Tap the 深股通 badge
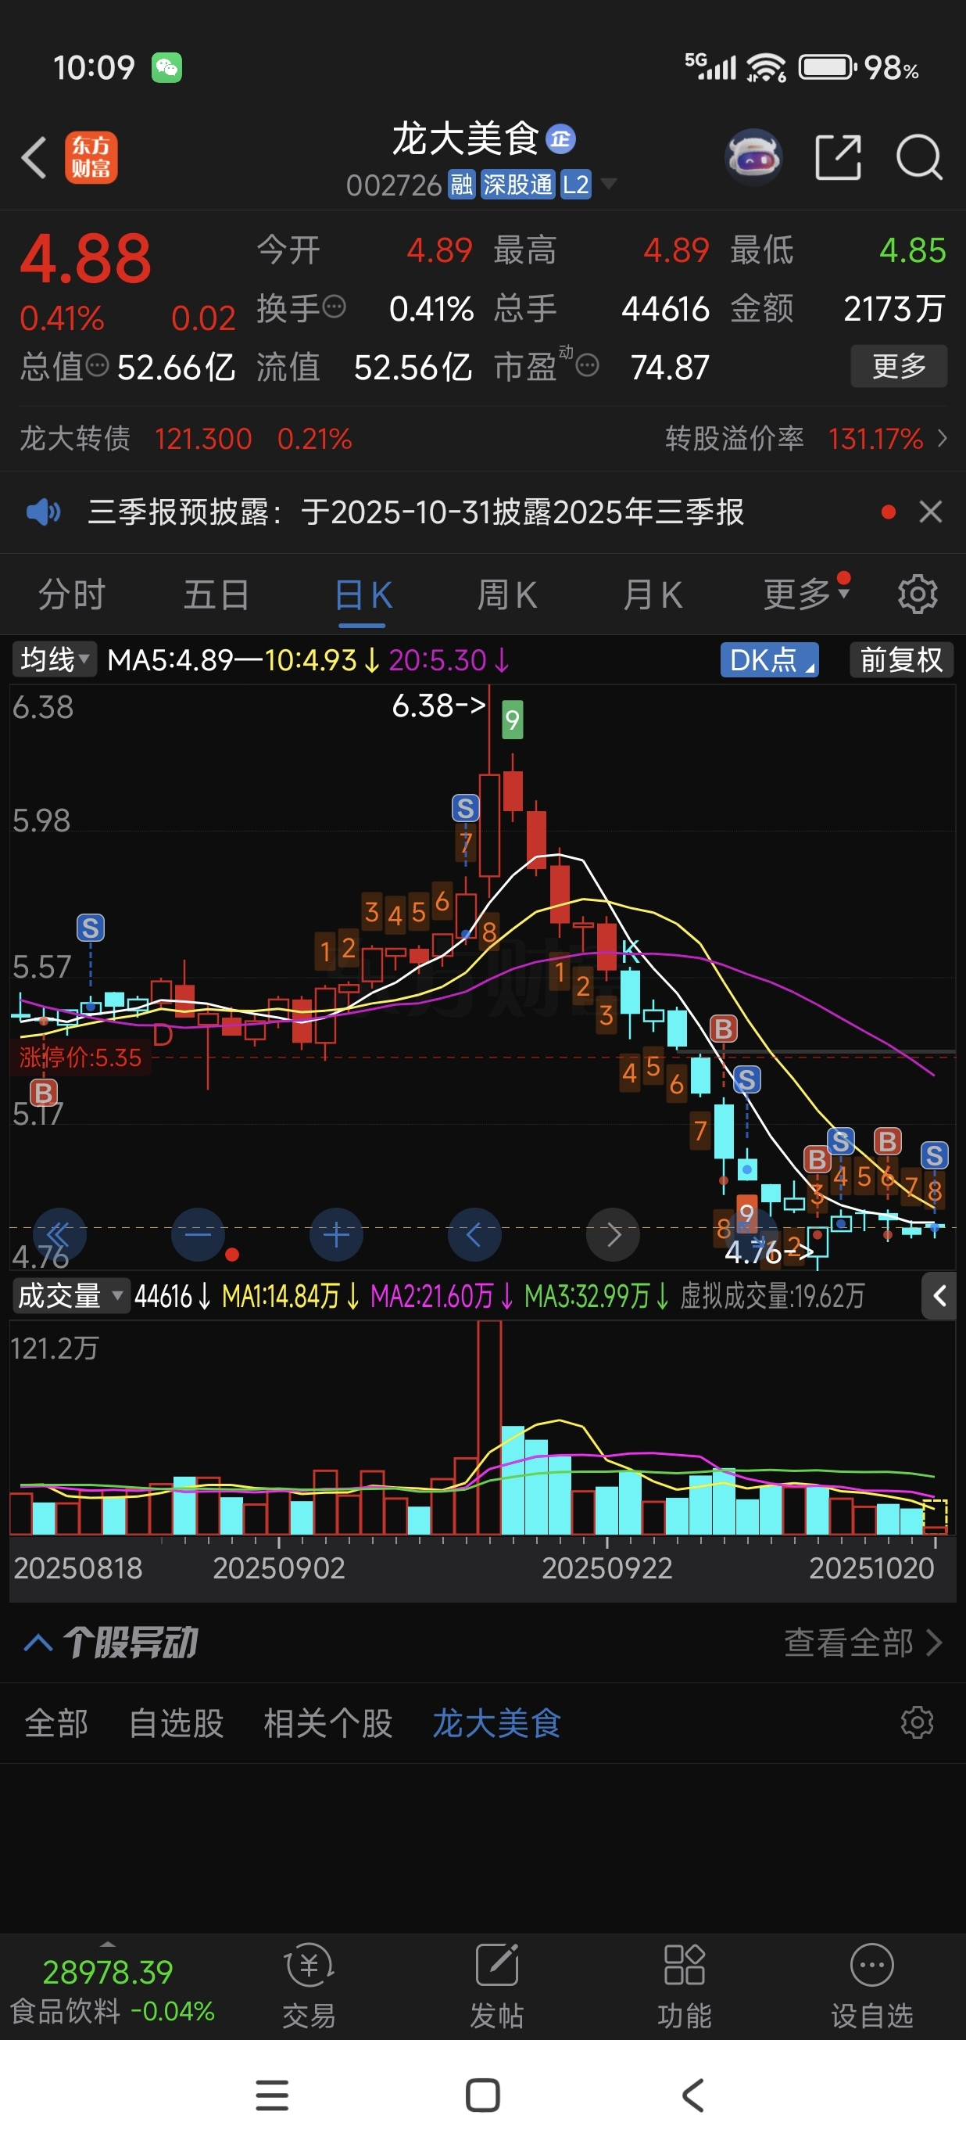The height and width of the screenshot is (2151, 966). coord(517,185)
